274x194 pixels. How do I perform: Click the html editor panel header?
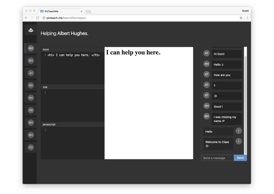pyautogui.click(x=73, y=49)
